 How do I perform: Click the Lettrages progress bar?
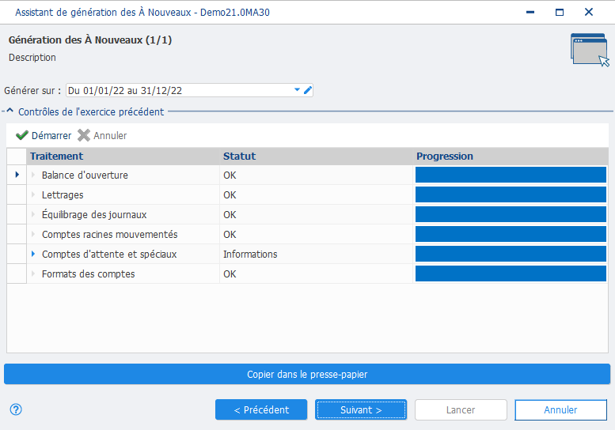point(511,194)
